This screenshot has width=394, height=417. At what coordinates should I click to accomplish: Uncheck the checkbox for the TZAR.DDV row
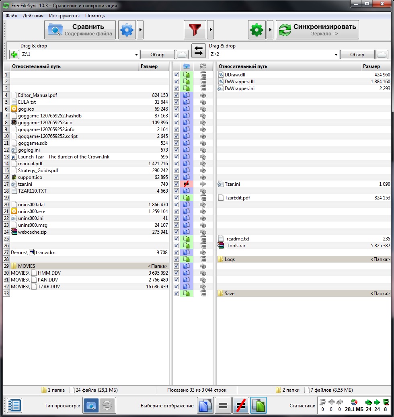point(176,286)
